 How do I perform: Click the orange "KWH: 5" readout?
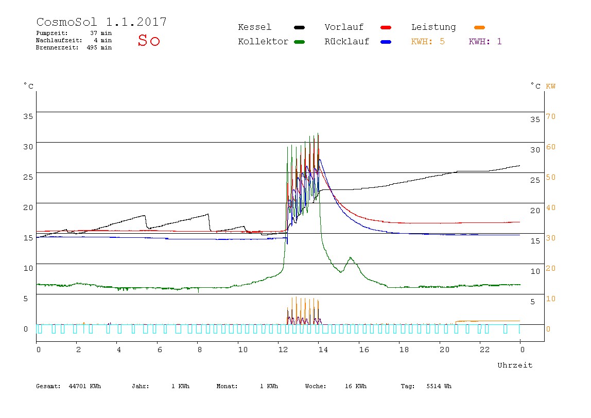click(428, 42)
